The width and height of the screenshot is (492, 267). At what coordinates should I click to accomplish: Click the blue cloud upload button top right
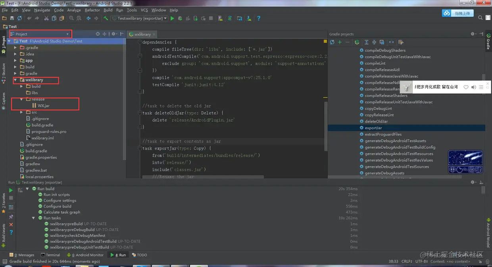pos(457,13)
